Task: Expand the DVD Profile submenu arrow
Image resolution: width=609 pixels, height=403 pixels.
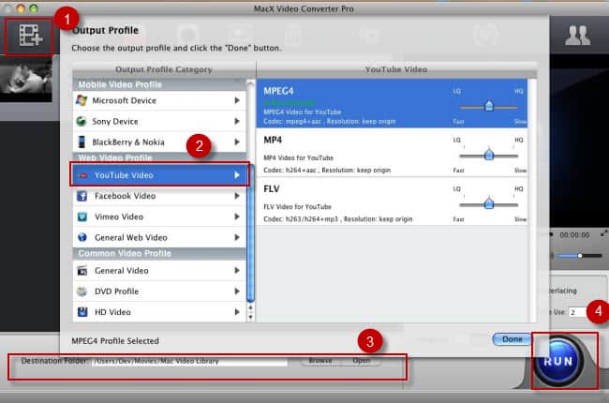Action: coord(237,291)
